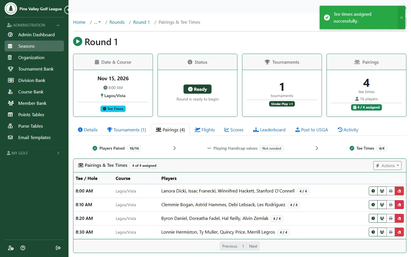Open the help question mark icon in the sidebar
Screen dimensions: 411x257
pos(23,248)
